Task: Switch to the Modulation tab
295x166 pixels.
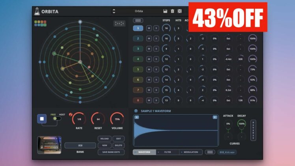Action: tap(191, 152)
